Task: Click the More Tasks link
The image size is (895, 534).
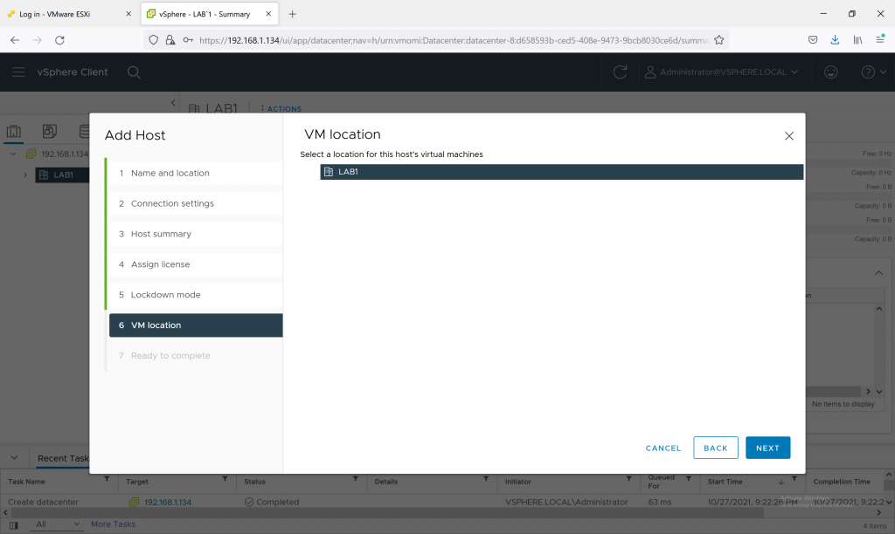Action: (113, 524)
